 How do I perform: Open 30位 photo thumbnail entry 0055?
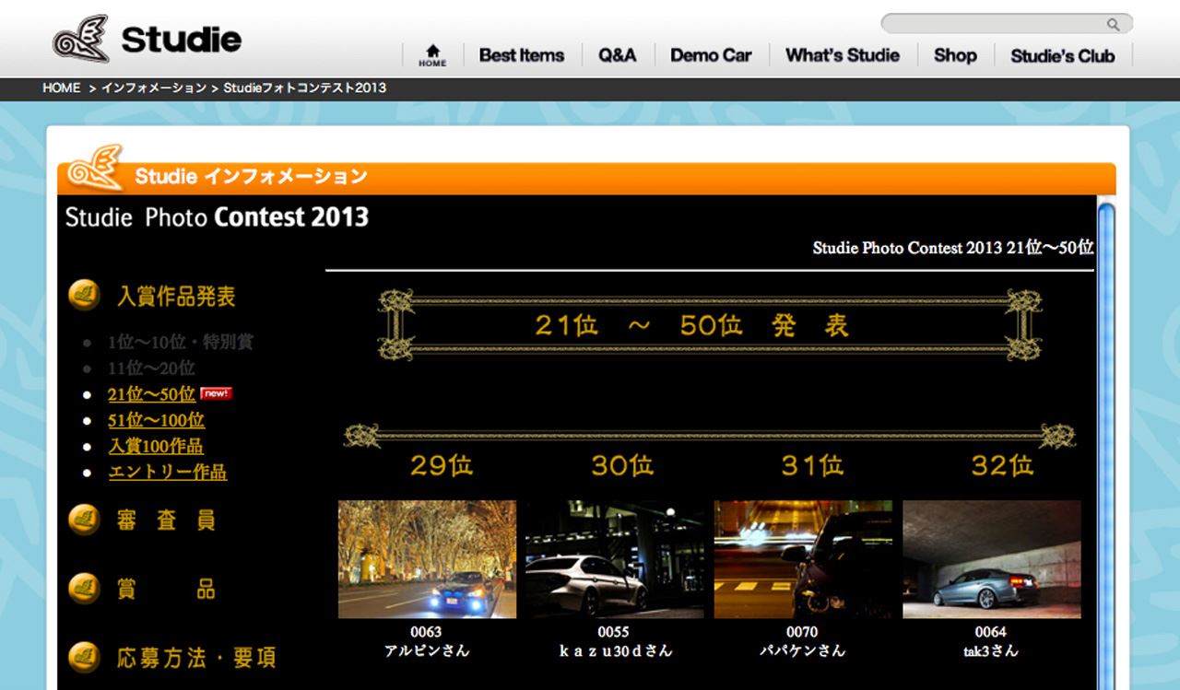[x=615, y=559]
